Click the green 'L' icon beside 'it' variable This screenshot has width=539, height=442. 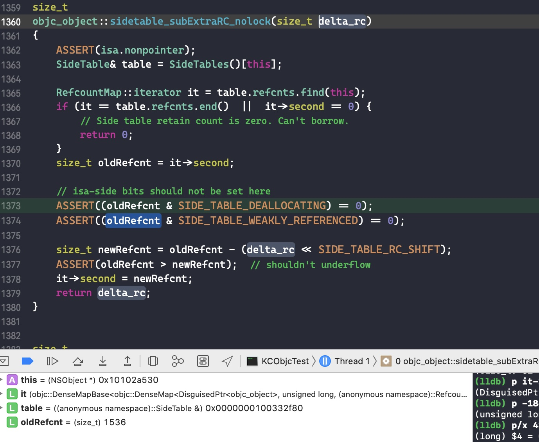point(13,394)
